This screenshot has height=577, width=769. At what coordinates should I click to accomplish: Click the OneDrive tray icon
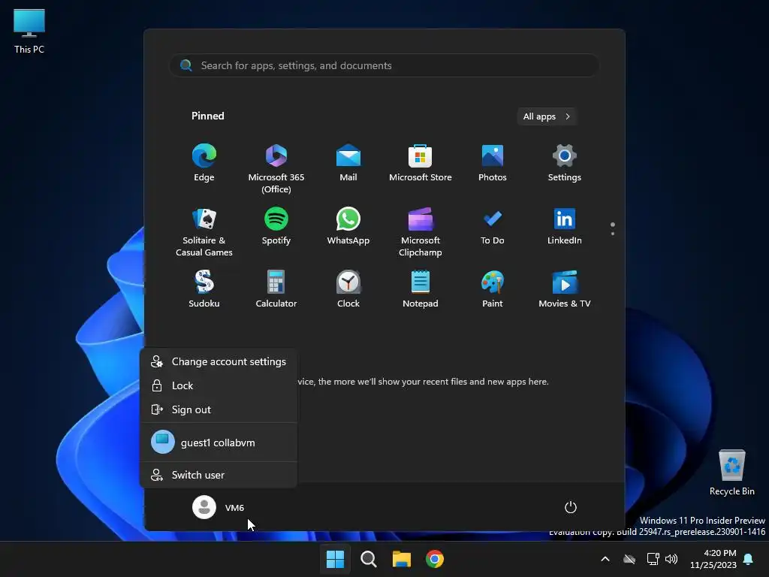(629, 559)
